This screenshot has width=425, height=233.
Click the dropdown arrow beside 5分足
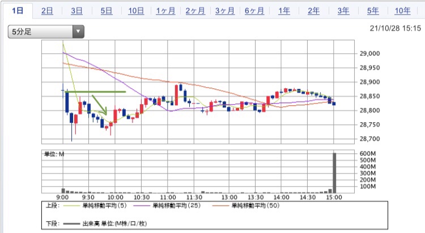(78, 32)
